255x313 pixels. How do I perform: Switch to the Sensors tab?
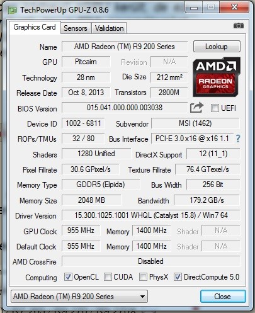coord(76,28)
